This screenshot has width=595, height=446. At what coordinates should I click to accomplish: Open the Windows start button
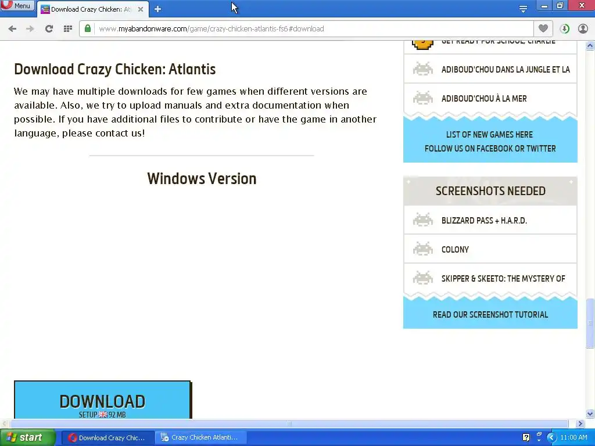pos(28,437)
